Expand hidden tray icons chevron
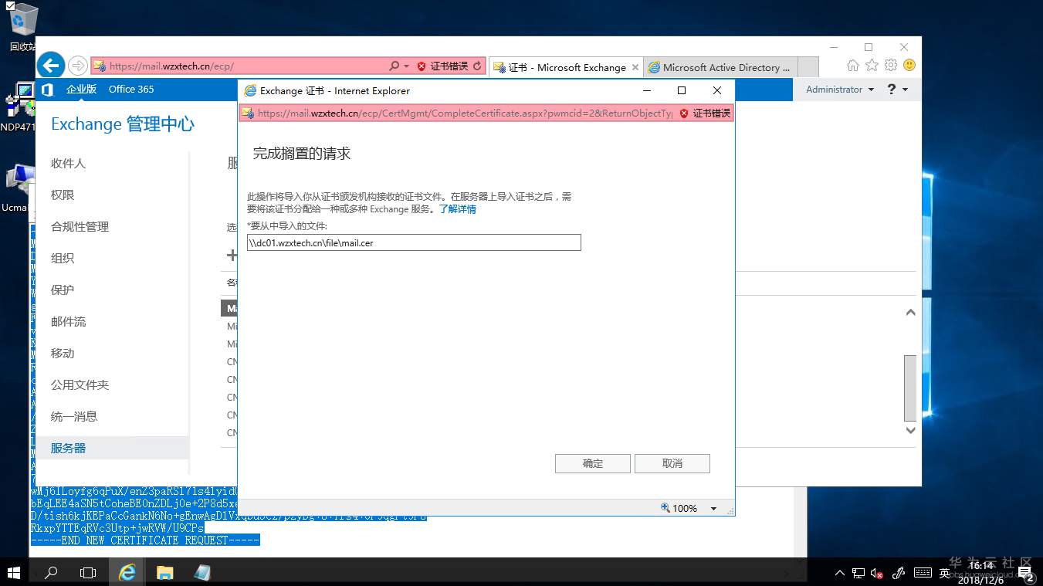Image resolution: width=1043 pixels, height=586 pixels. coord(838,573)
